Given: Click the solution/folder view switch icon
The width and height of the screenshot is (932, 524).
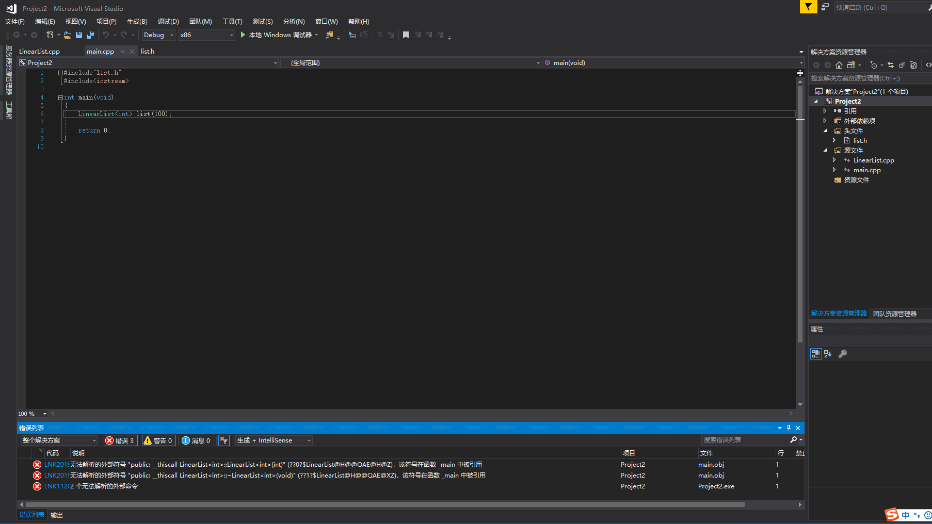Looking at the screenshot, I should coord(851,65).
